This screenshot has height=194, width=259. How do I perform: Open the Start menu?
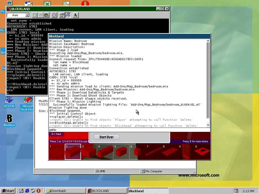click(8, 191)
